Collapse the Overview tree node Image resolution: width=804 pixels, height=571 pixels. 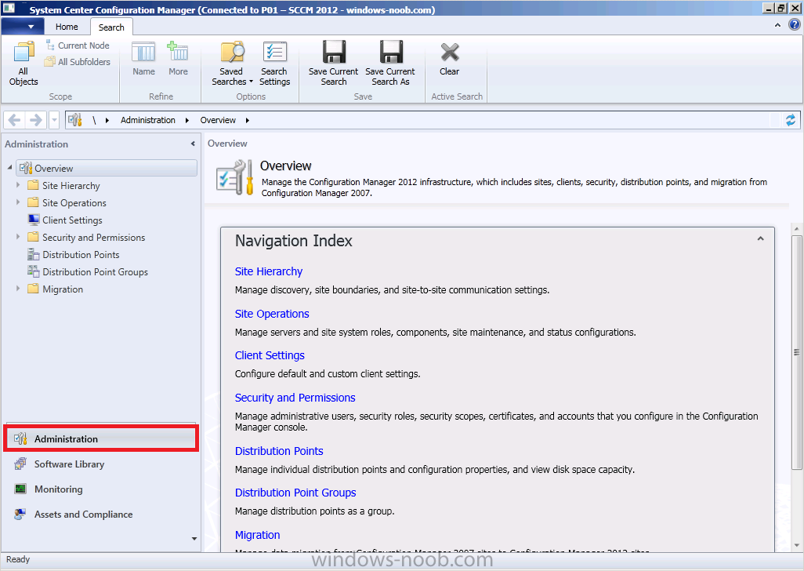pos(9,168)
